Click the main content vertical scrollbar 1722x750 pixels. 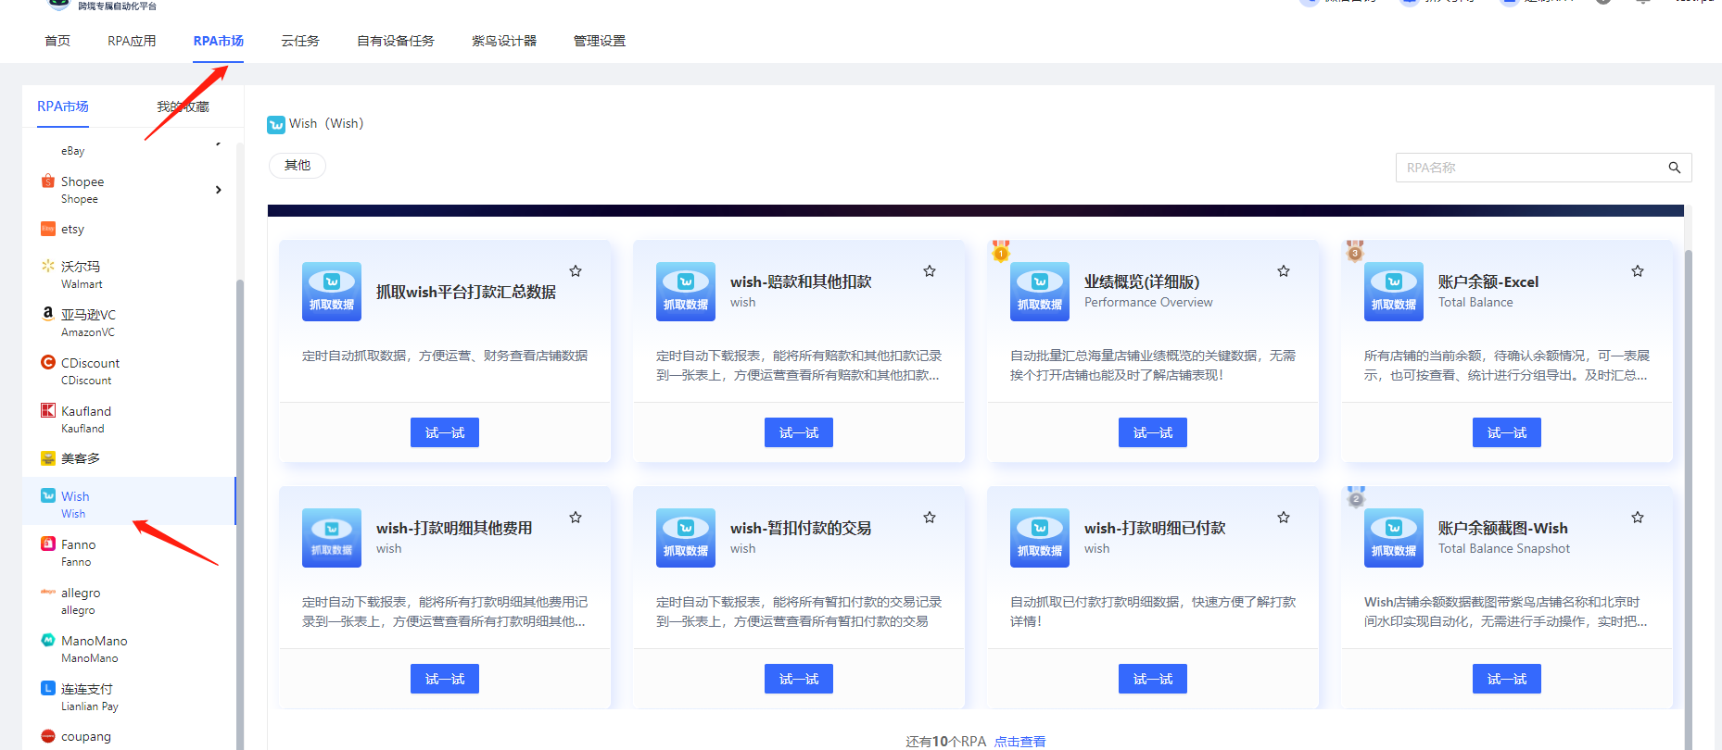pyautogui.click(x=1688, y=500)
